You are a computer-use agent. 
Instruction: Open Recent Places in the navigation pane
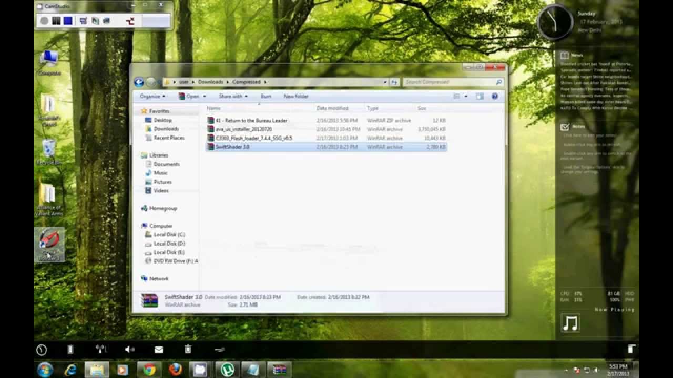169,138
